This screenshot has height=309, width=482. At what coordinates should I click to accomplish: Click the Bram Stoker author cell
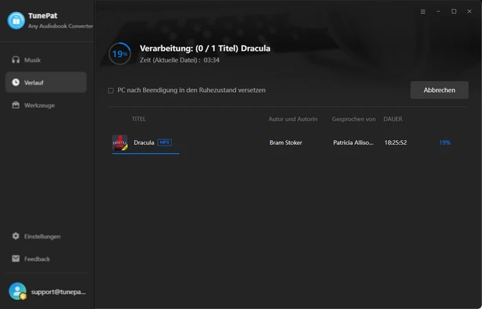click(286, 143)
